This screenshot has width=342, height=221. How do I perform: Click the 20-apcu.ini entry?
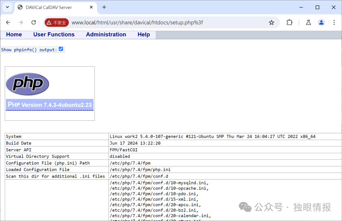[x=155, y=205]
